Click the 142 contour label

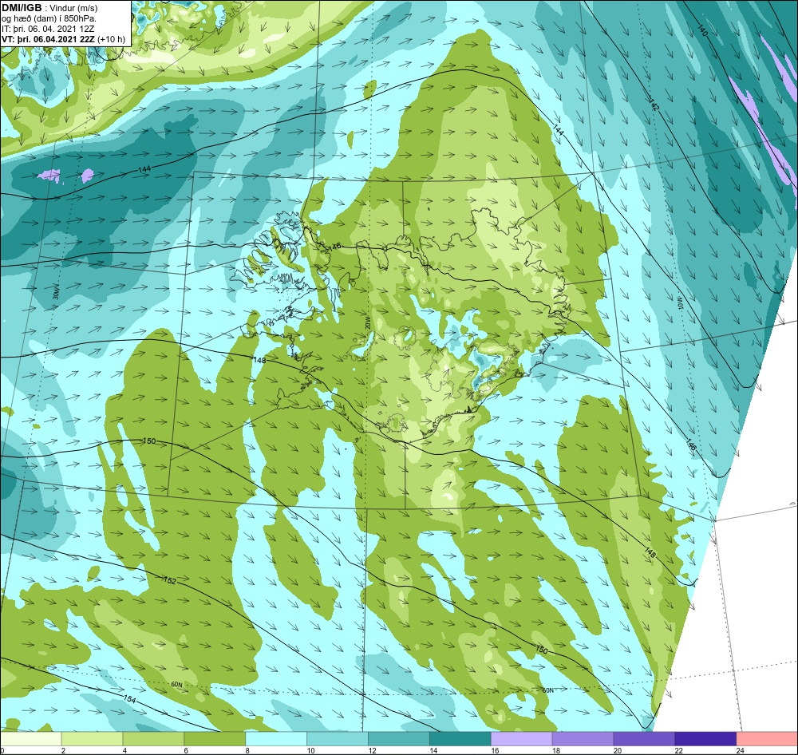(655, 105)
